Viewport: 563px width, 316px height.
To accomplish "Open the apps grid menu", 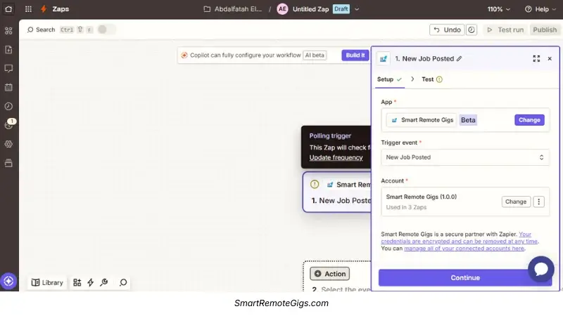I will pyautogui.click(x=28, y=9).
